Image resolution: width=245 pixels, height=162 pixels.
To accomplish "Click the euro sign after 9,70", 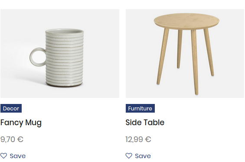I will point(20,139).
